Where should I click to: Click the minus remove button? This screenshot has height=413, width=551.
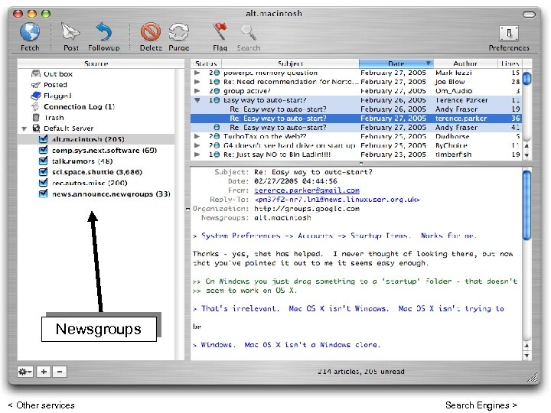(60, 372)
